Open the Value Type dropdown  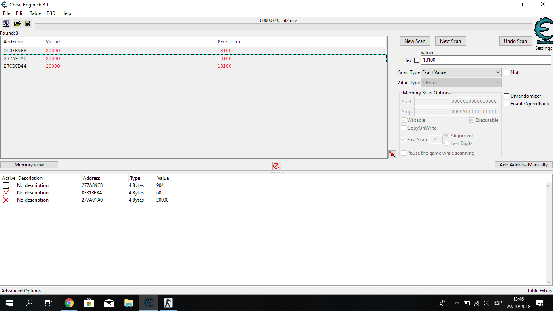click(461, 83)
